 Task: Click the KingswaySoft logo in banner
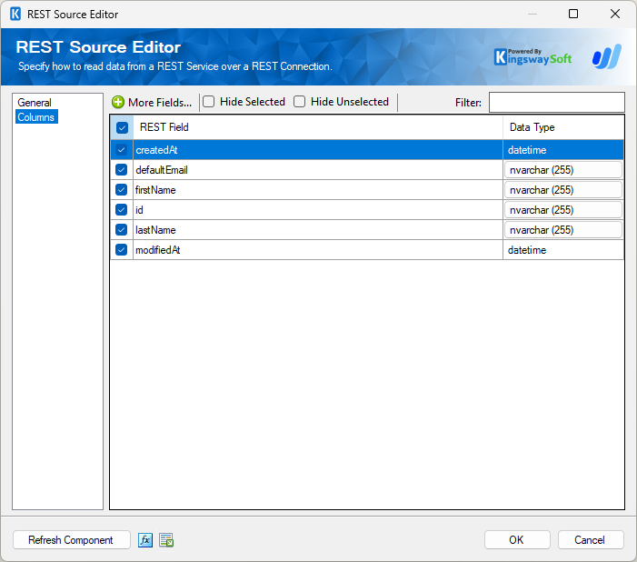[532, 57]
